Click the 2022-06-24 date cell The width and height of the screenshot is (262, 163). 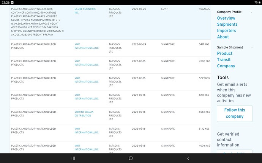pyautogui.click(x=139, y=44)
